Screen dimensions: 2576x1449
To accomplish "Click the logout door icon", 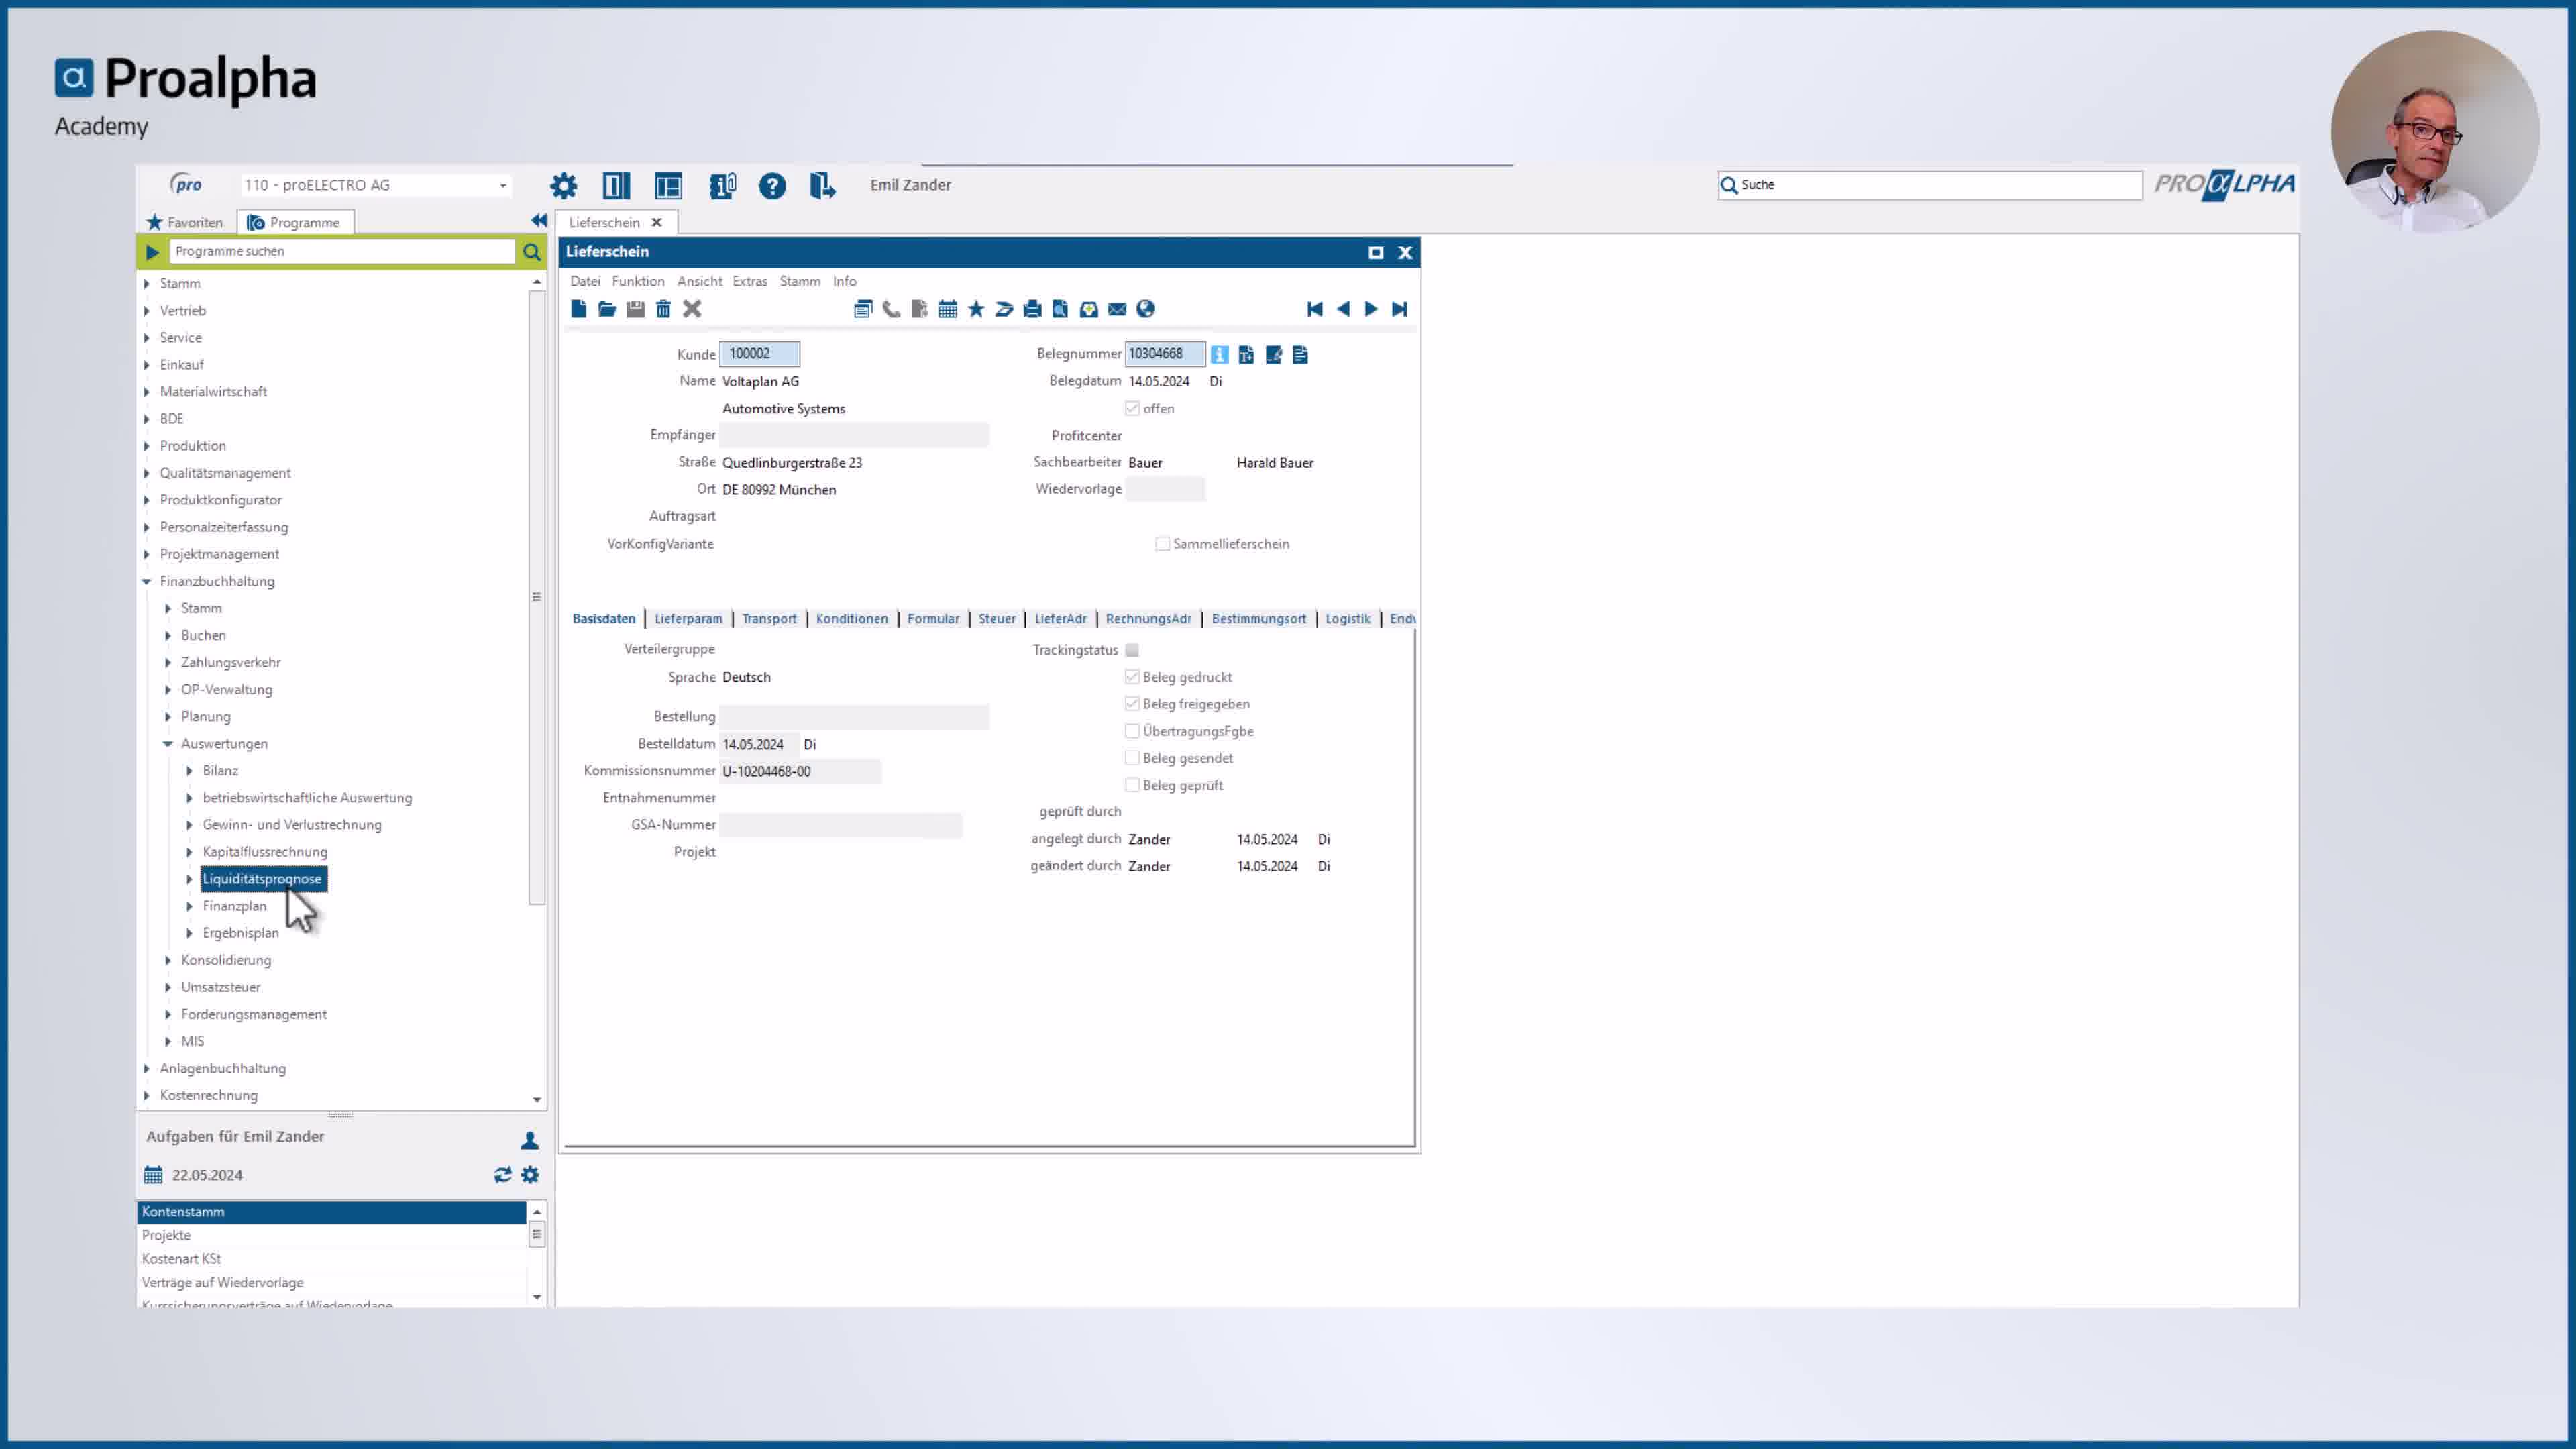I will pyautogui.click(x=822, y=185).
